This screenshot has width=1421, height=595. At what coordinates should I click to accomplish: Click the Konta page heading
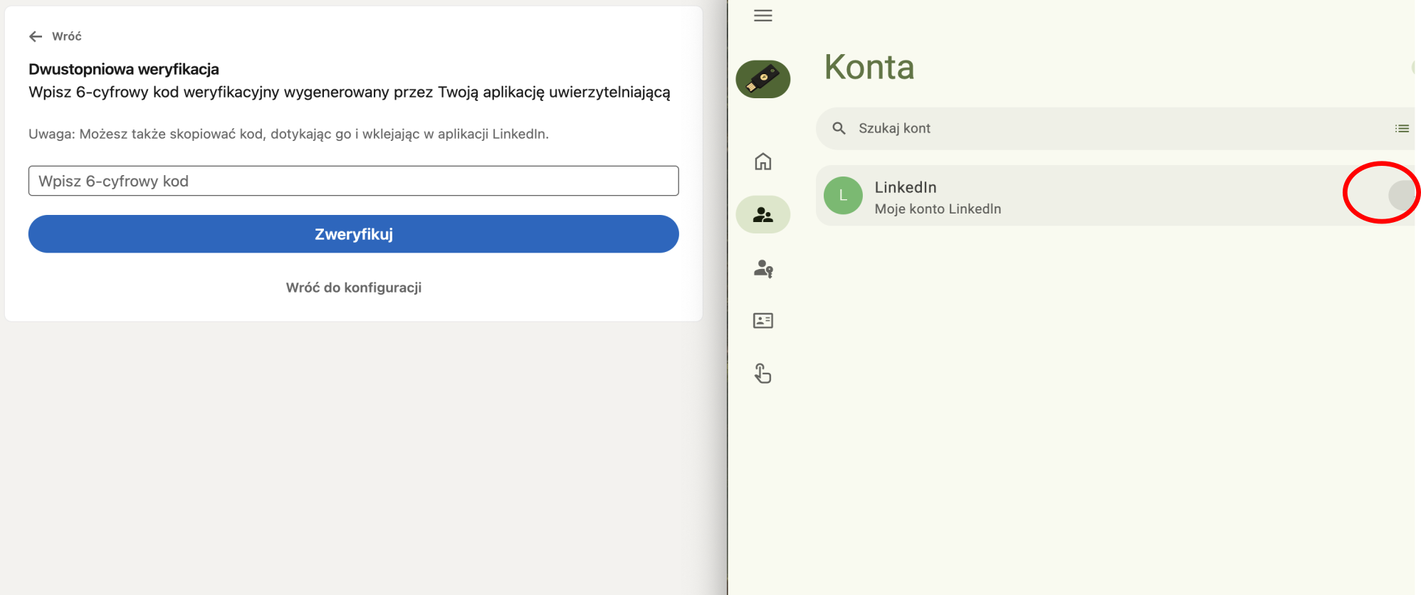point(869,68)
